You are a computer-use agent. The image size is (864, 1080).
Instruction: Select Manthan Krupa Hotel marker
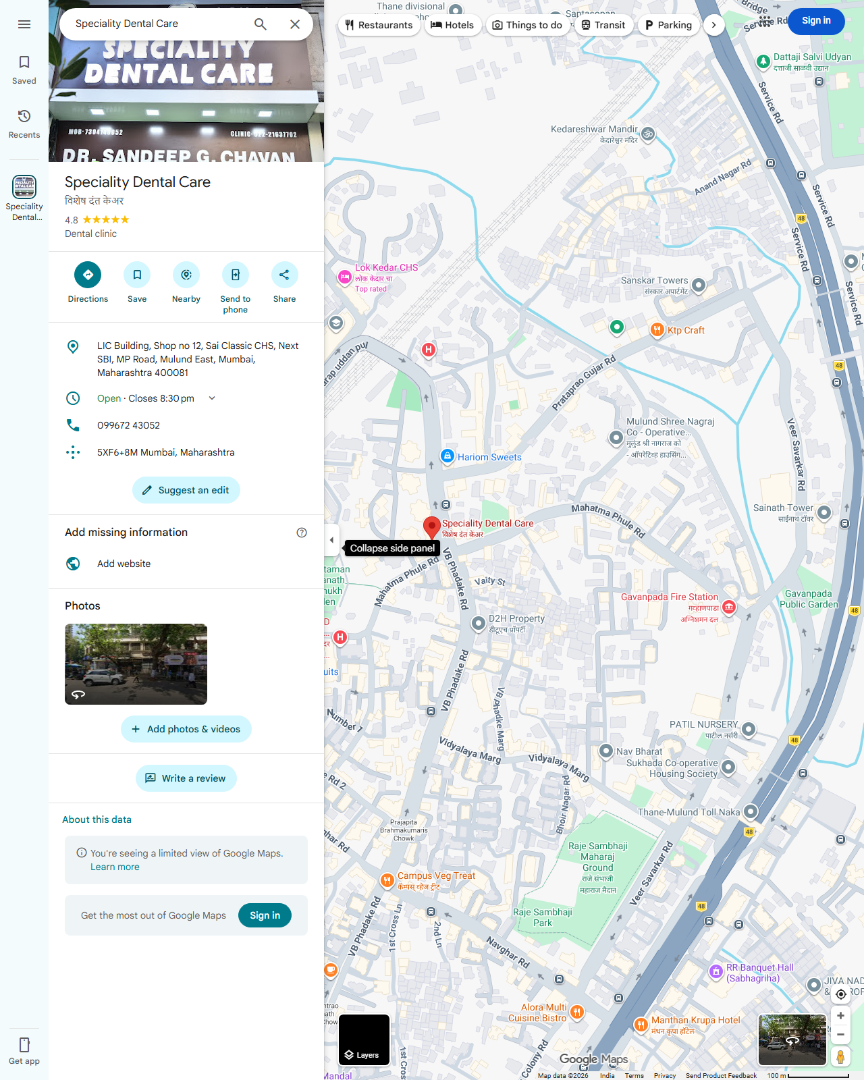pyautogui.click(x=641, y=1025)
